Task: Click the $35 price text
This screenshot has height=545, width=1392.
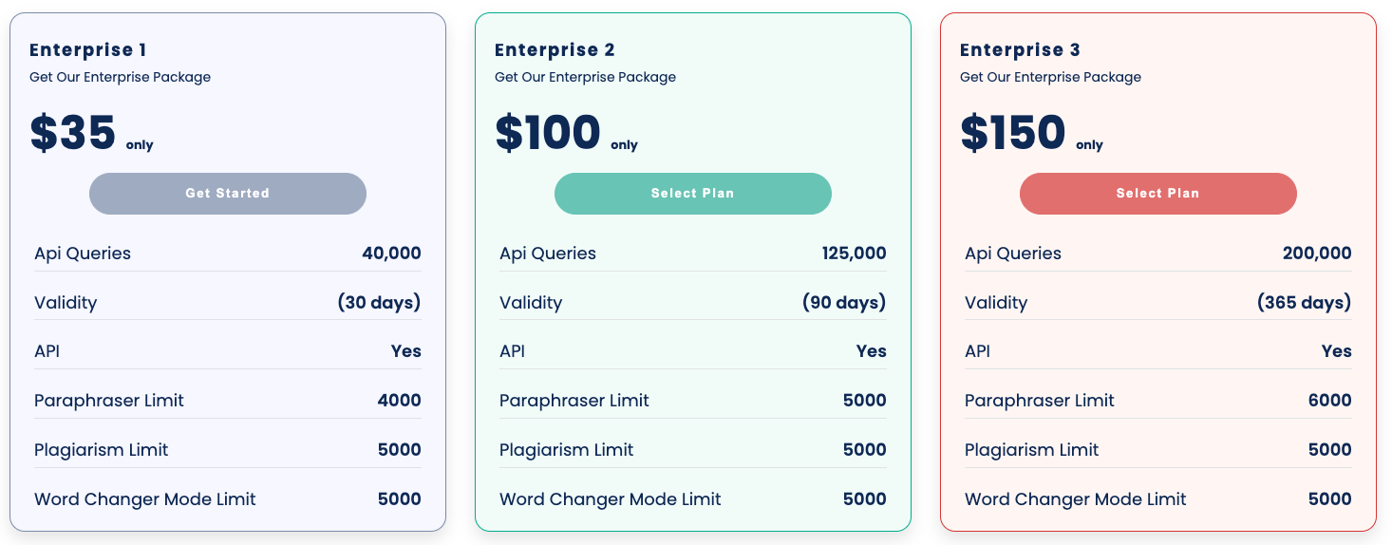Action: tap(73, 133)
